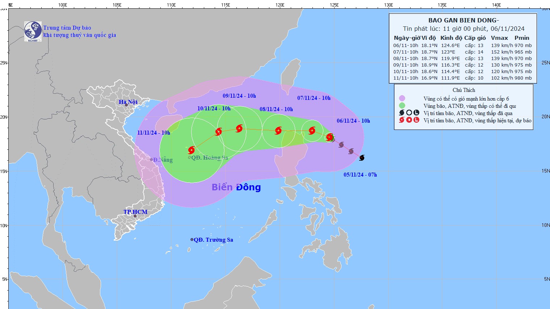550x309 pixels.
Task: Click the '965 mb' Pmin cell
Action: [x=523, y=52]
